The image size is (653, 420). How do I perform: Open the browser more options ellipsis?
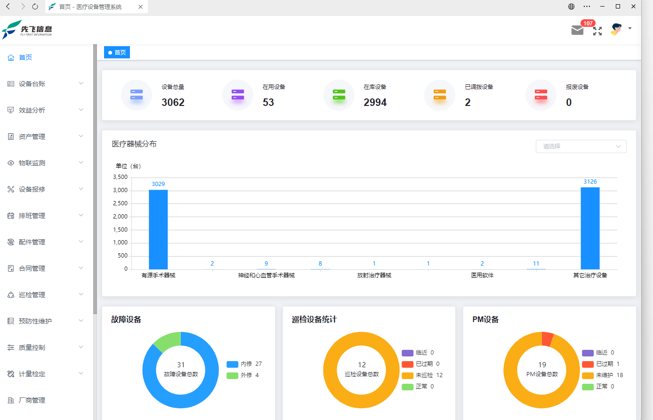[x=587, y=7]
